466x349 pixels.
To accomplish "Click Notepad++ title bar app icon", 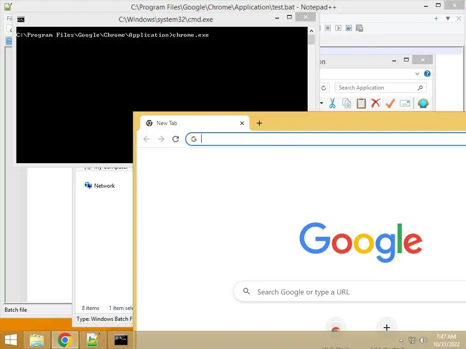I will pos(8,6).
